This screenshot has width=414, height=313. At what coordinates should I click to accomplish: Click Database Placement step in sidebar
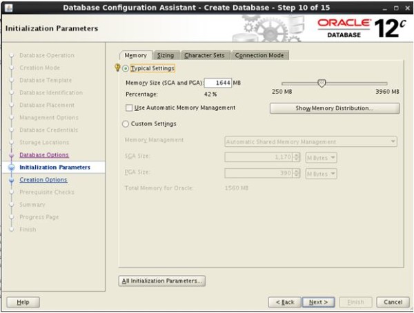tap(47, 105)
